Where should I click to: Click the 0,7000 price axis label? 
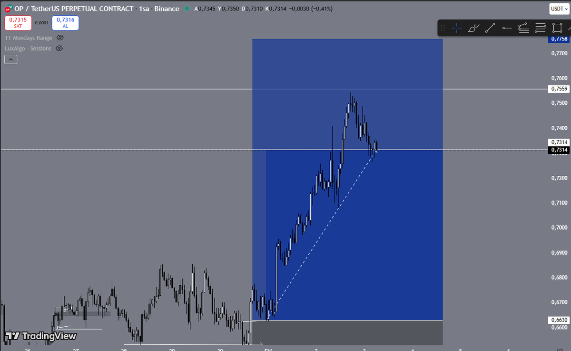pyautogui.click(x=559, y=228)
